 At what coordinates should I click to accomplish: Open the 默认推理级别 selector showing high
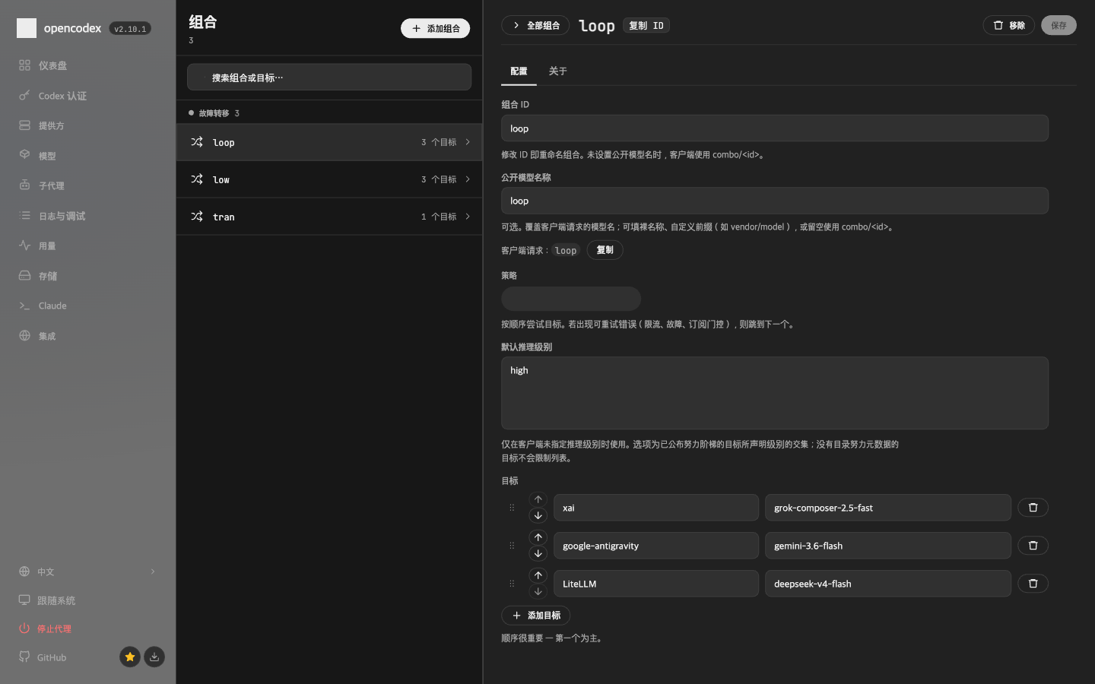(x=775, y=393)
